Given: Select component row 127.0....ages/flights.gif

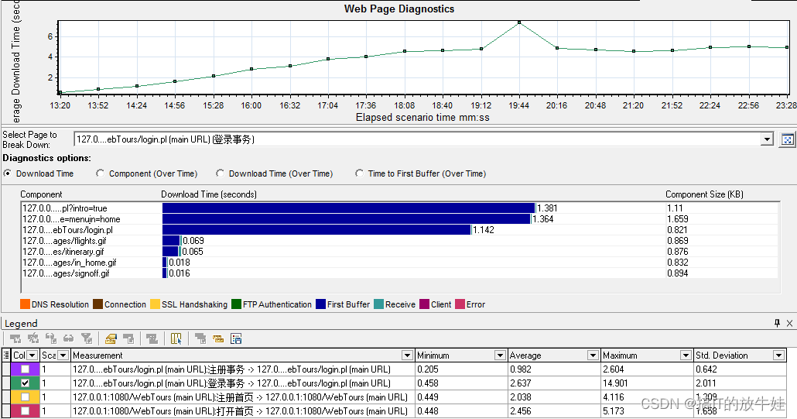Looking at the screenshot, I should (x=64, y=241).
